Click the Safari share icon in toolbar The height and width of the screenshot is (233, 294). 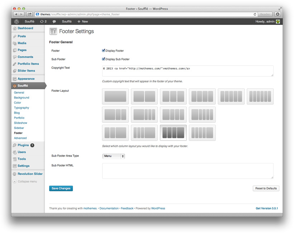click(29, 14)
